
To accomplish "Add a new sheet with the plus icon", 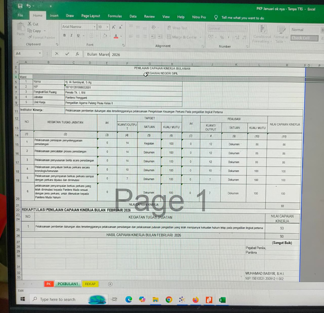I will pos(110,284).
